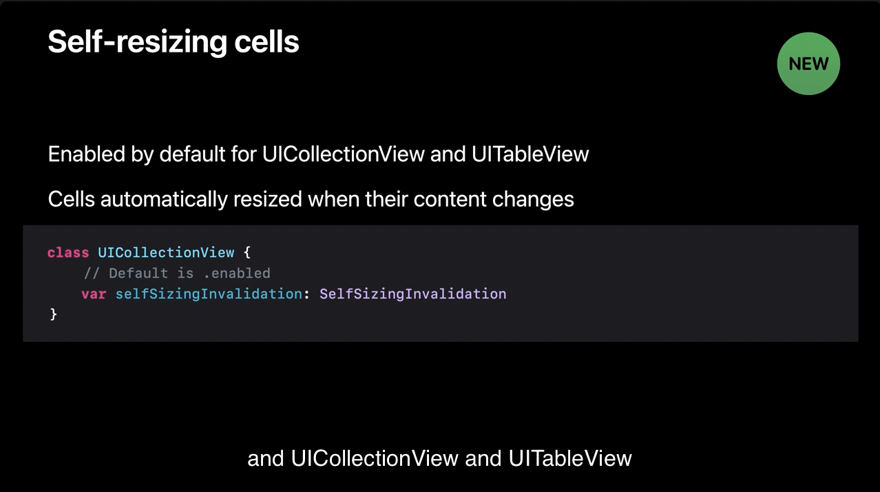Screen dimensions: 880x492
Task: Click the opening curly brace in code
Action: tap(248, 253)
